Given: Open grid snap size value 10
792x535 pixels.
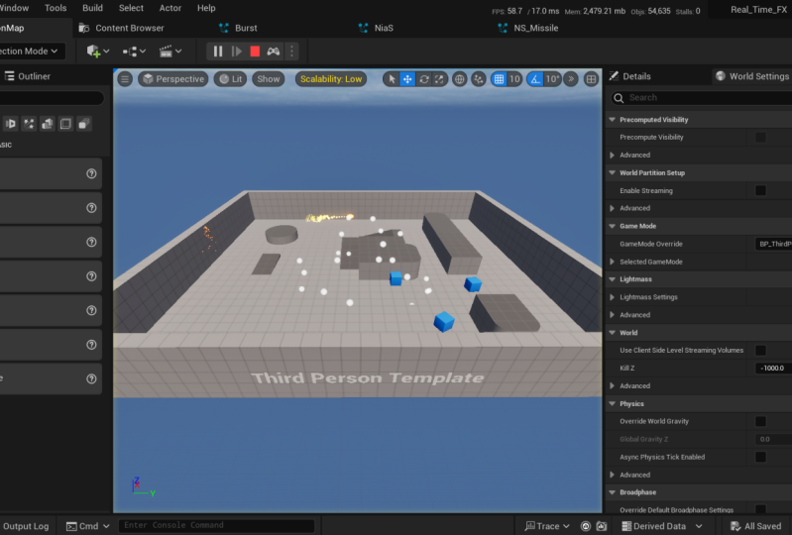Looking at the screenshot, I should tap(514, 78).
